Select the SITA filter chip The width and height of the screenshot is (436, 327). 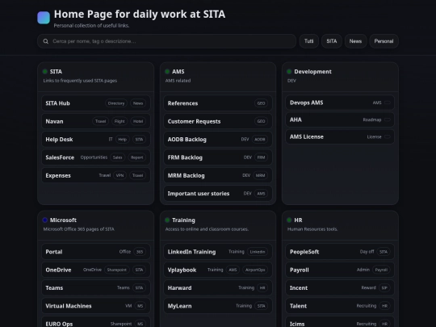click(332, 41)
